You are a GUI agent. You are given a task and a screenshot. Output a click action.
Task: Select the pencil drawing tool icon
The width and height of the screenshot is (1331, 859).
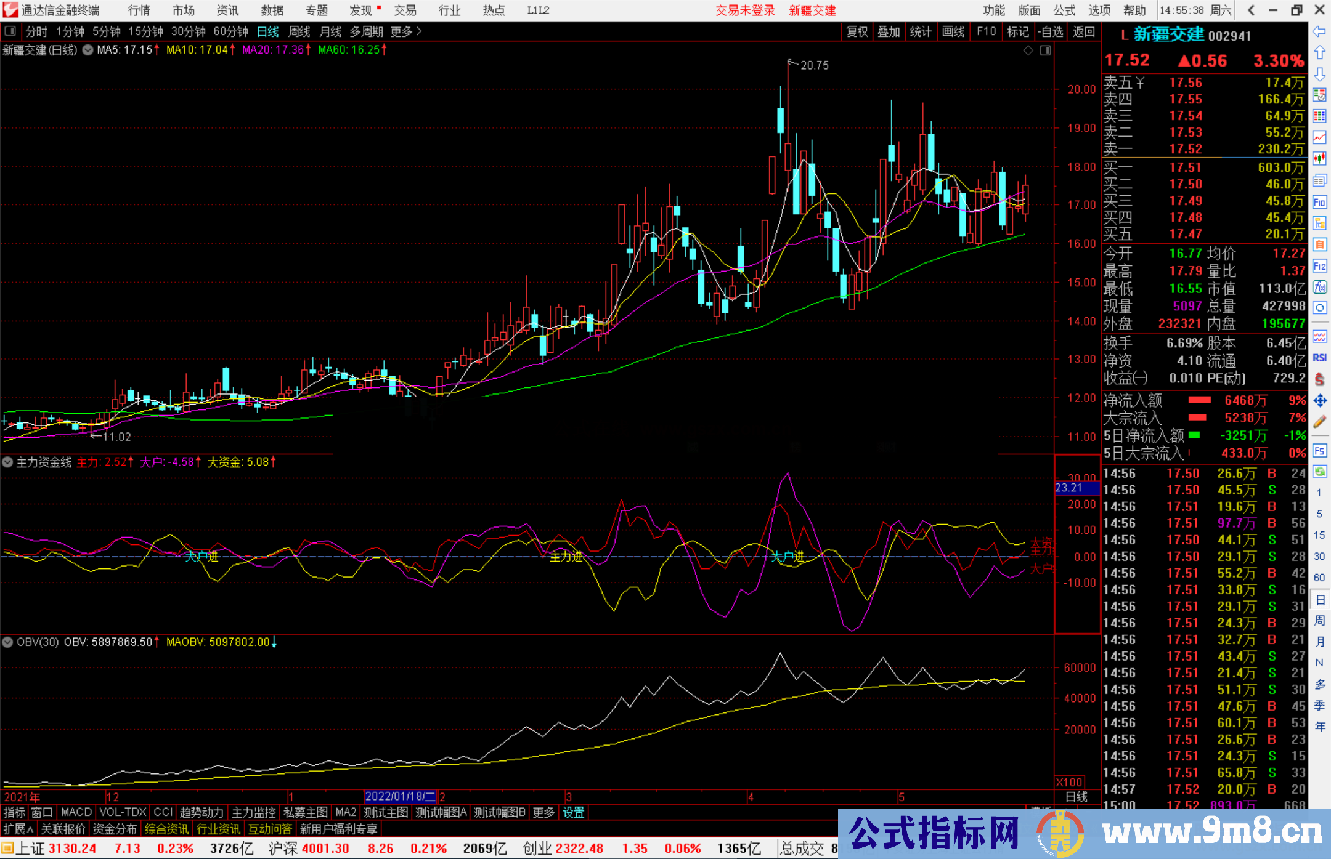pyautogui.click(x=1319, y=422)
